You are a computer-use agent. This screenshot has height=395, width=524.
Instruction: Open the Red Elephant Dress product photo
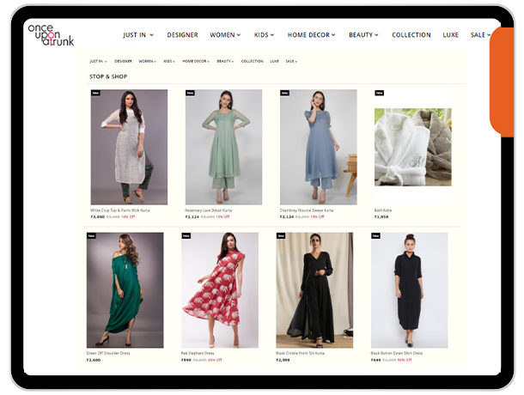coord(220,290)
